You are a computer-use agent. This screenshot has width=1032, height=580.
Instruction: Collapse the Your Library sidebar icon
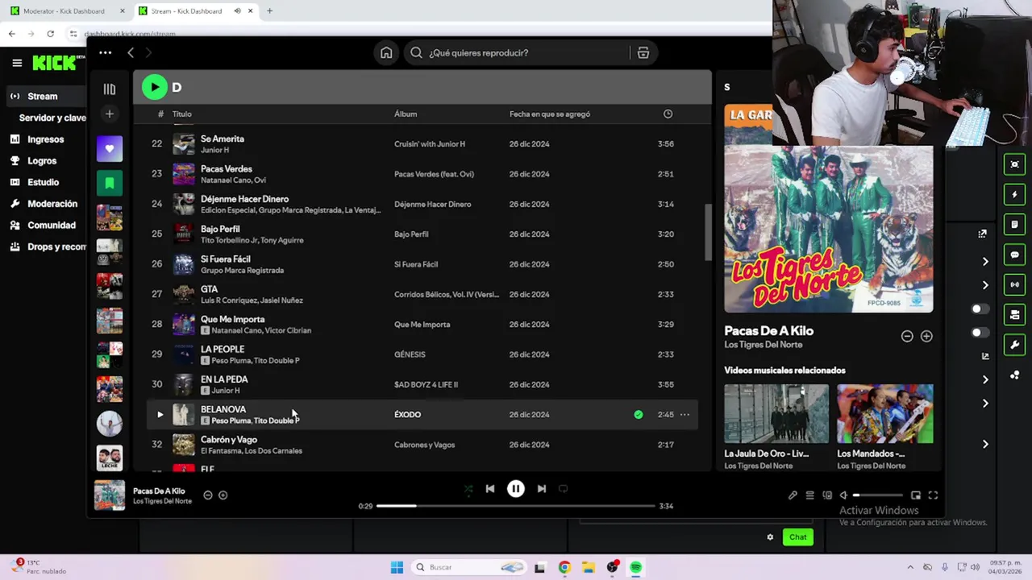click(110, 89)
